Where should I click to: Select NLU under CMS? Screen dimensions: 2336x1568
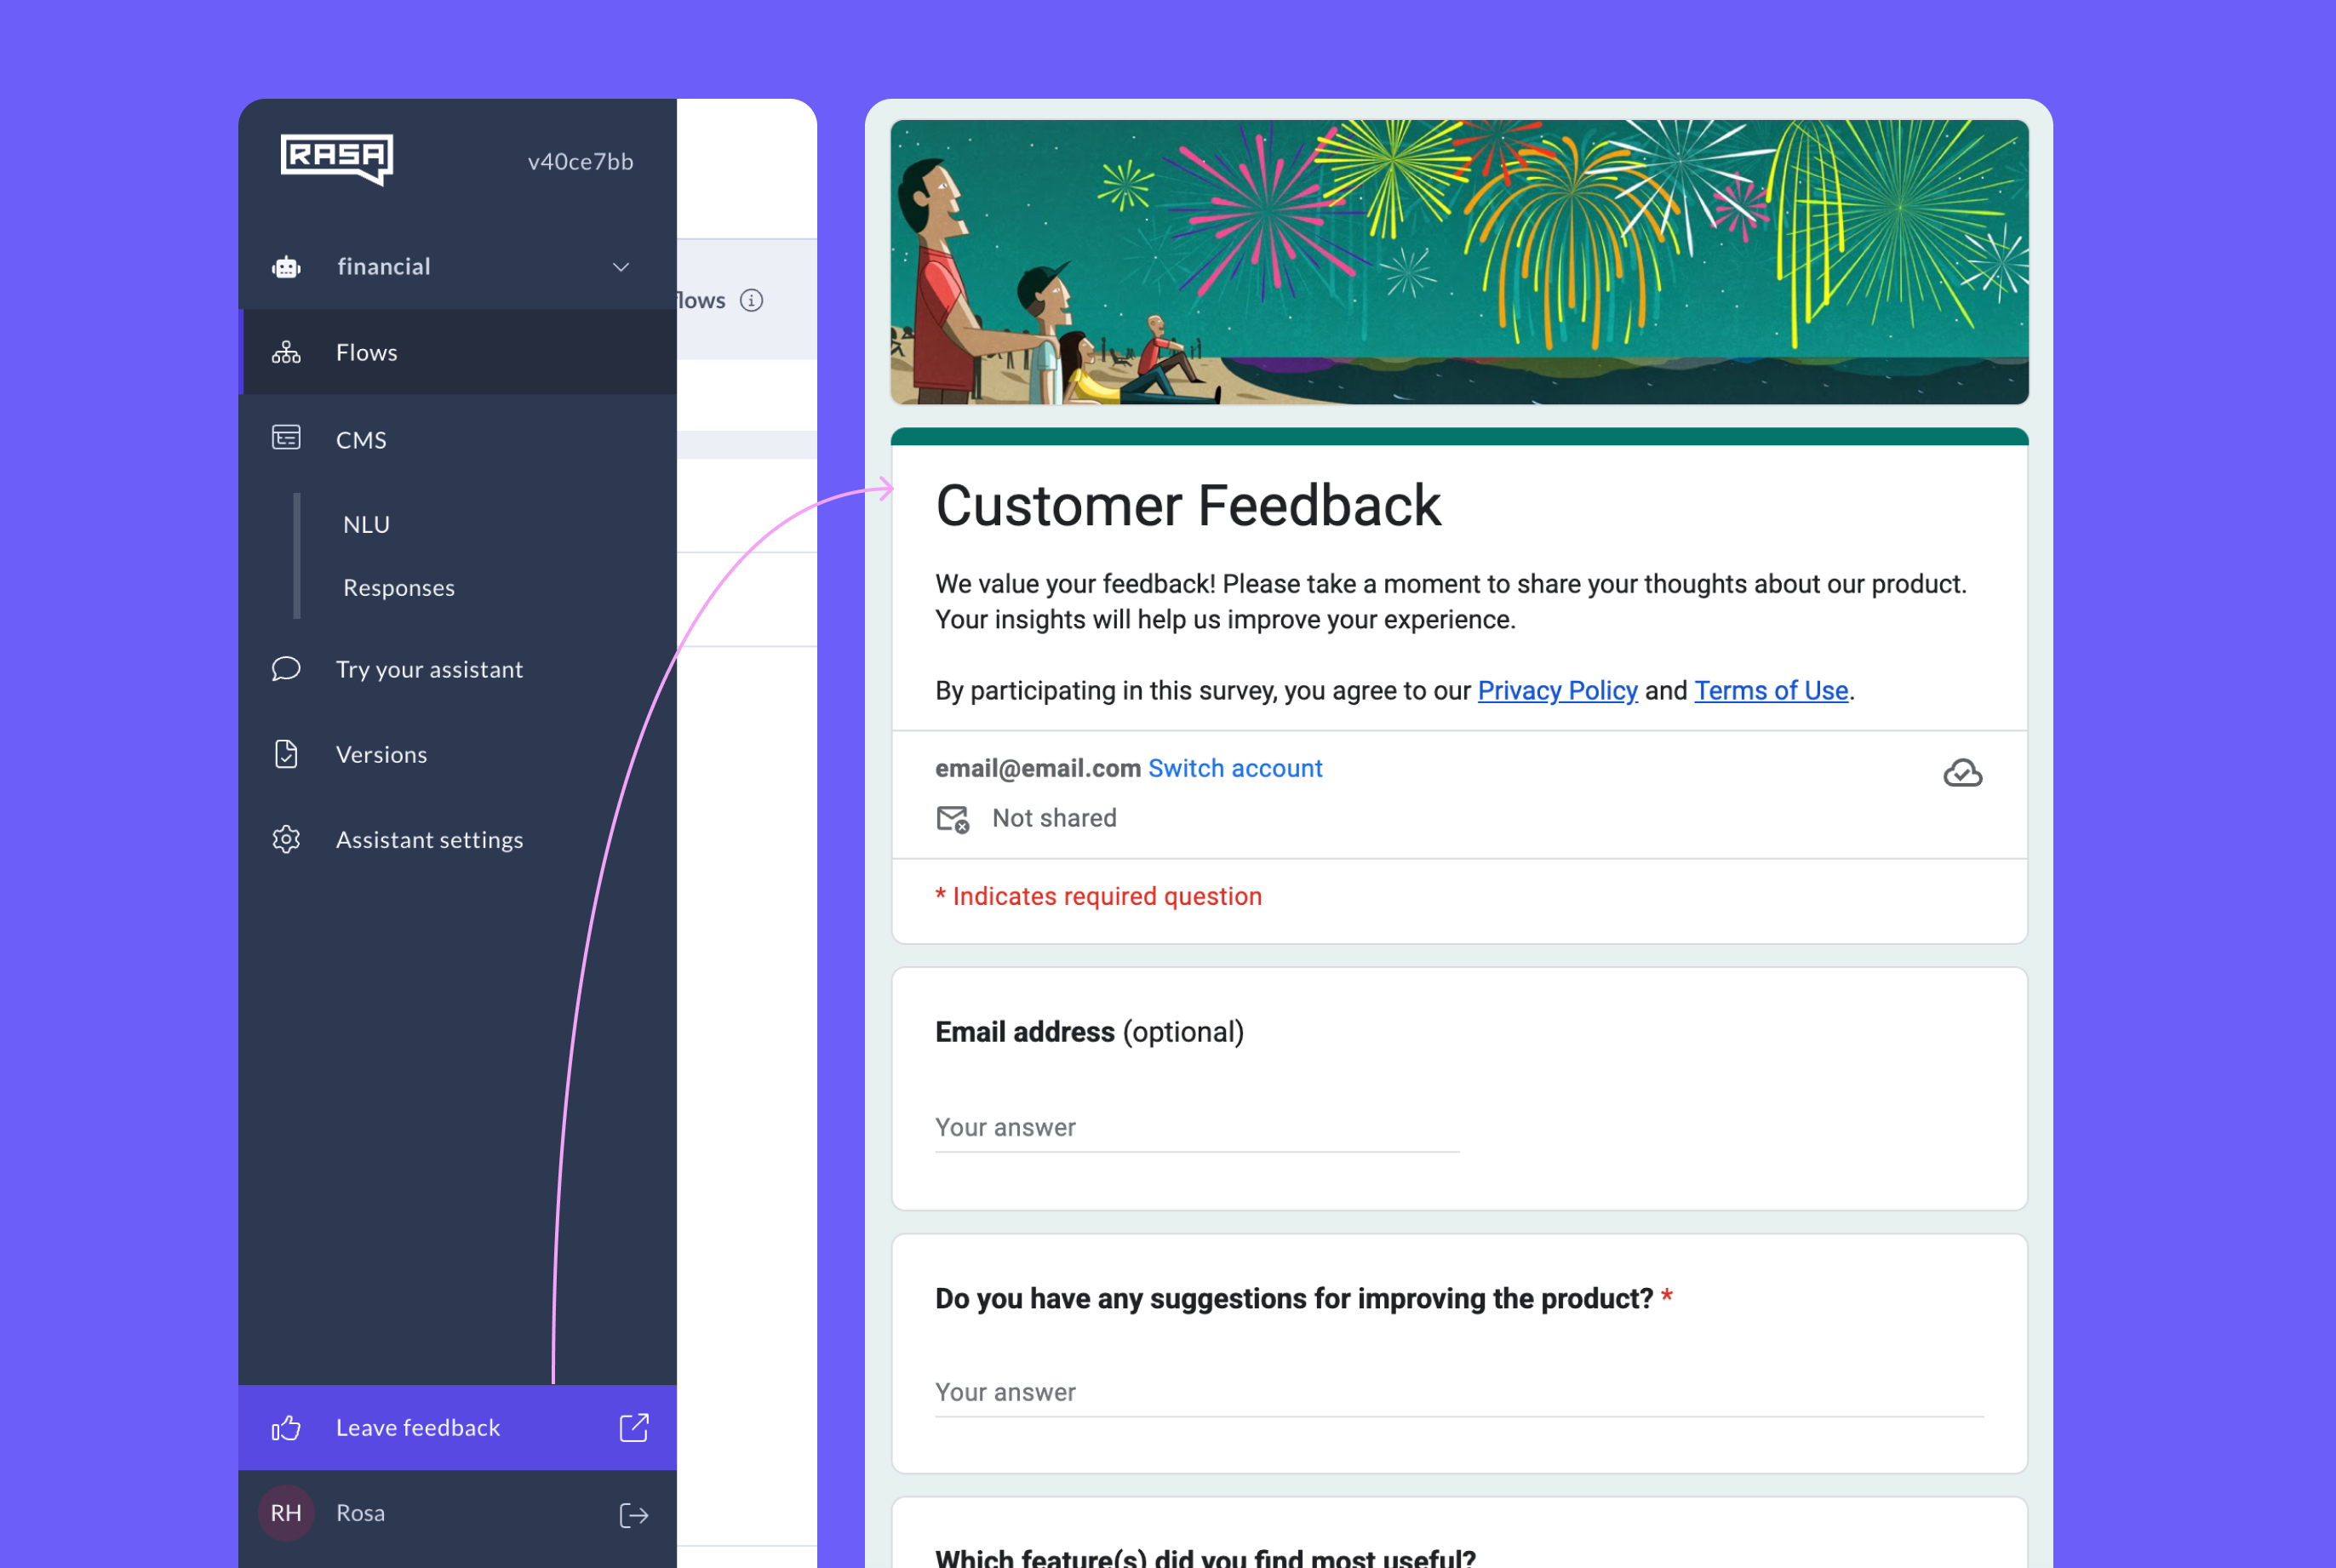click(366, 525)
